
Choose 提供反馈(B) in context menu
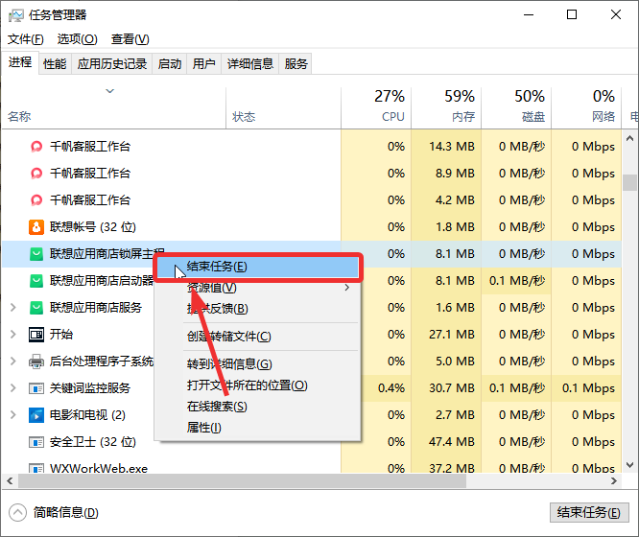point(257,309)
